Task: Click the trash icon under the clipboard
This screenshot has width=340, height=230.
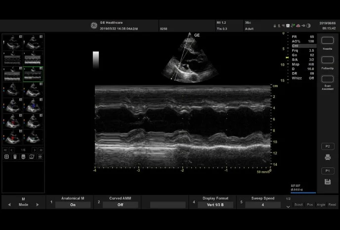Action: click(x=15, y=156)
